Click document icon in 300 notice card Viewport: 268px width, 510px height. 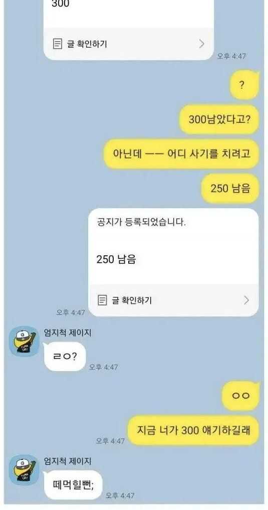[58, 44]
